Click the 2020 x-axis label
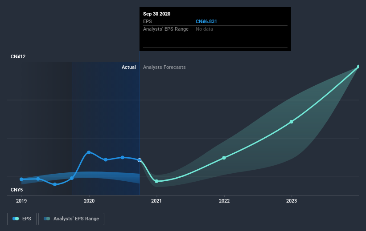Image resolution: width=366 pixels, height=231 pixels. coord(89,201)
